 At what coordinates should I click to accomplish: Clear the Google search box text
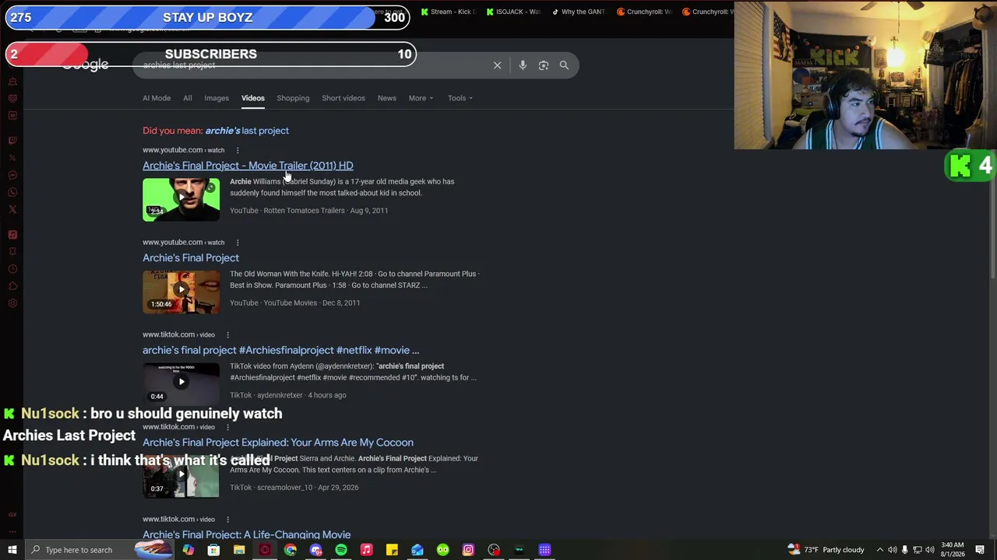coord(497,65)
